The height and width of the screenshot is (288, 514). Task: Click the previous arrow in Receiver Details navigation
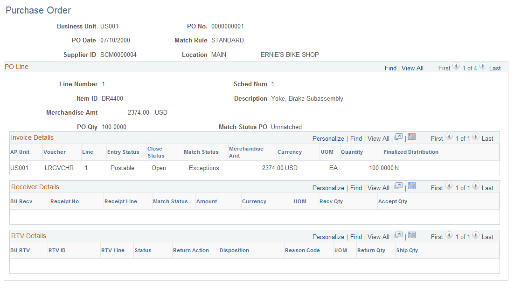coord(449,187)
